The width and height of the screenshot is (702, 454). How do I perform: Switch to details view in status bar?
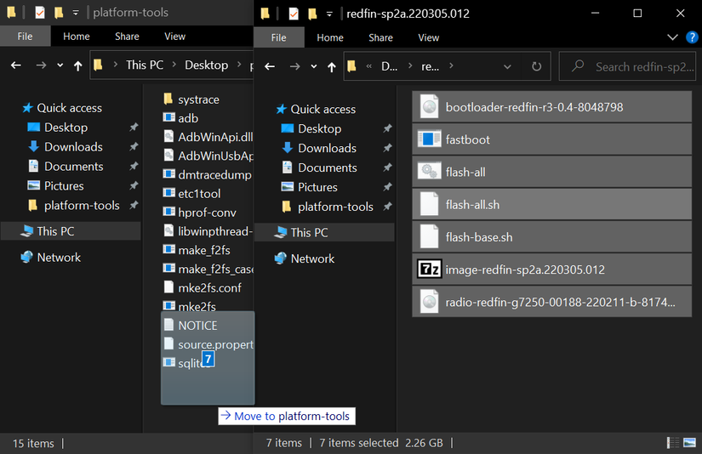coord(674,443)
